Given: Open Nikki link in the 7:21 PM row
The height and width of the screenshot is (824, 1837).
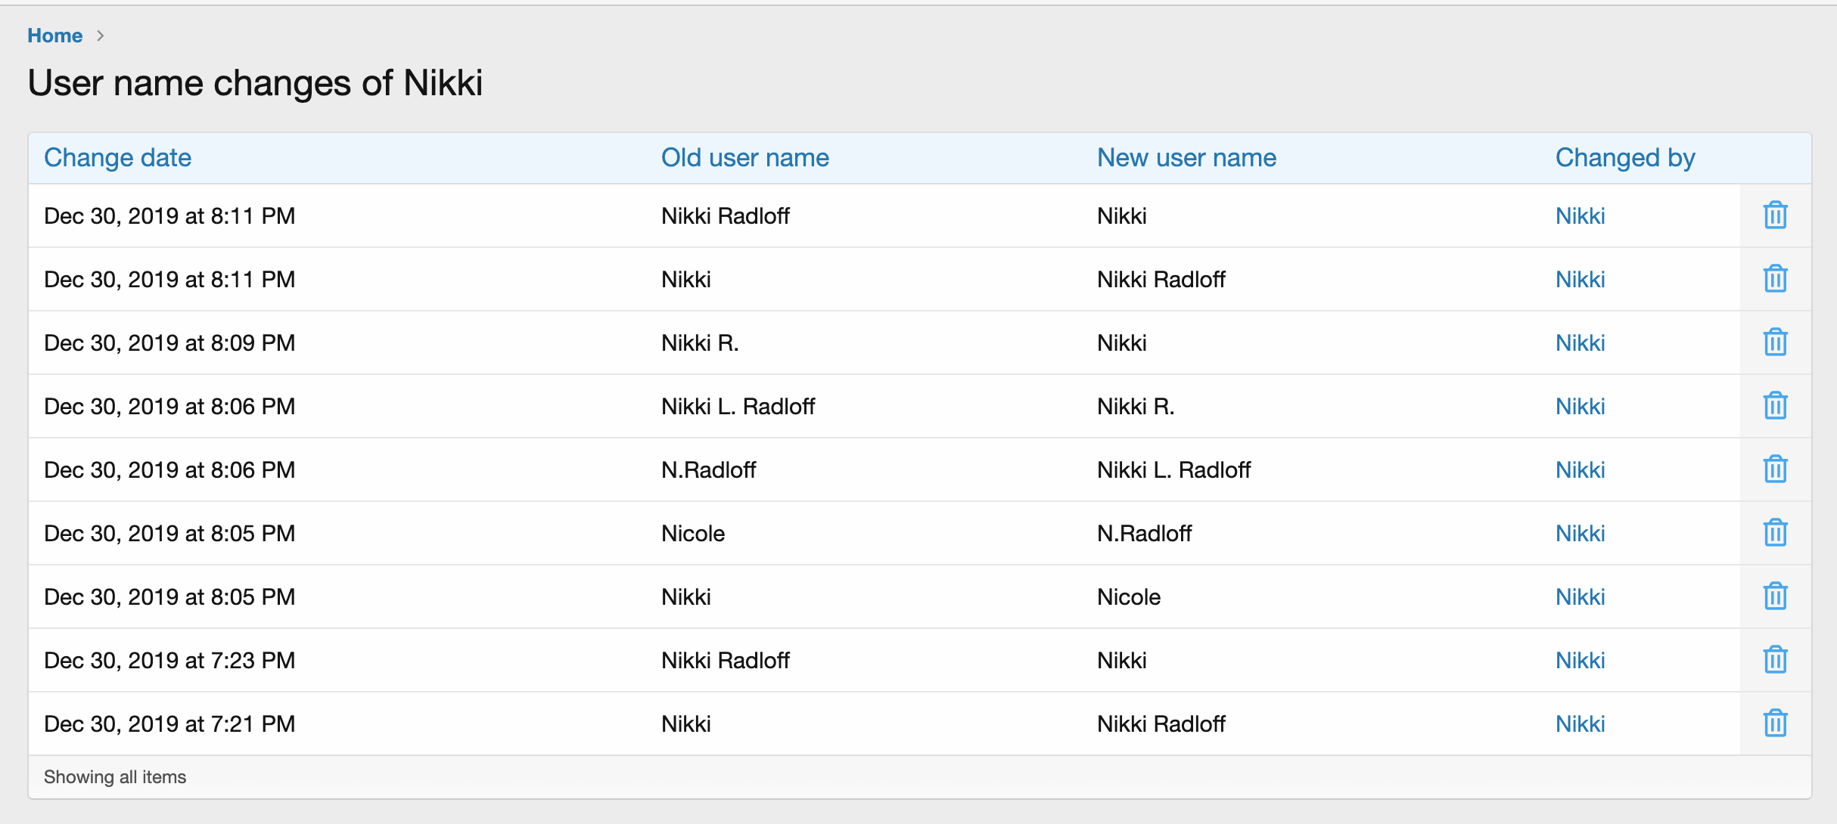Looking at the screenshot, I should [x=1580, y=724].
